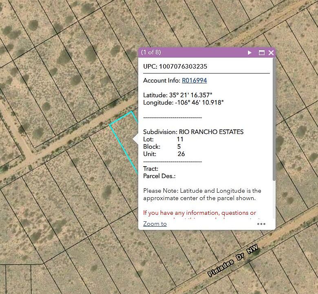This screenshot has height=294, width=318.
Task: Click the Block: 5 line
Action: (x=162, y=147)
